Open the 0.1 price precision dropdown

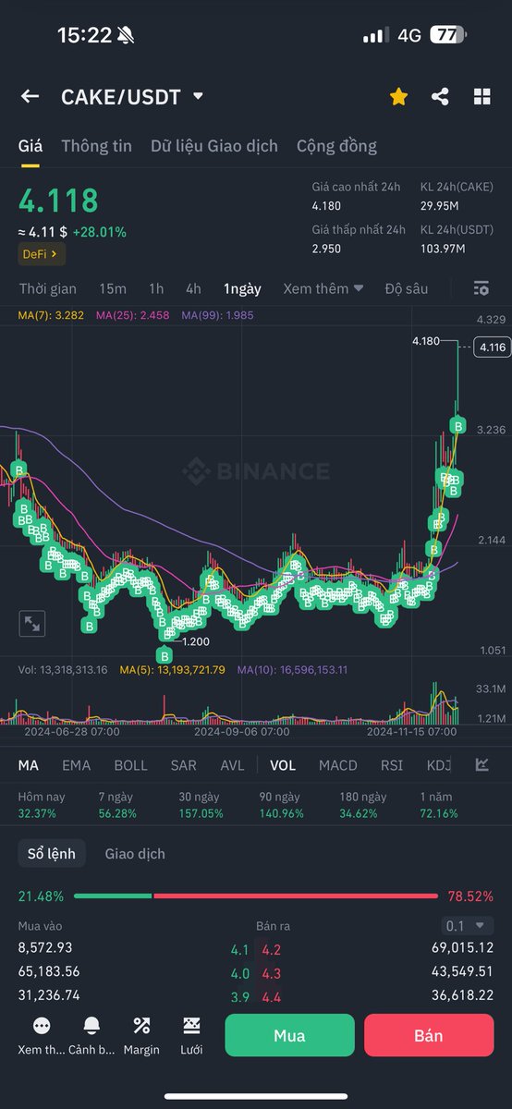coord(467,925)
